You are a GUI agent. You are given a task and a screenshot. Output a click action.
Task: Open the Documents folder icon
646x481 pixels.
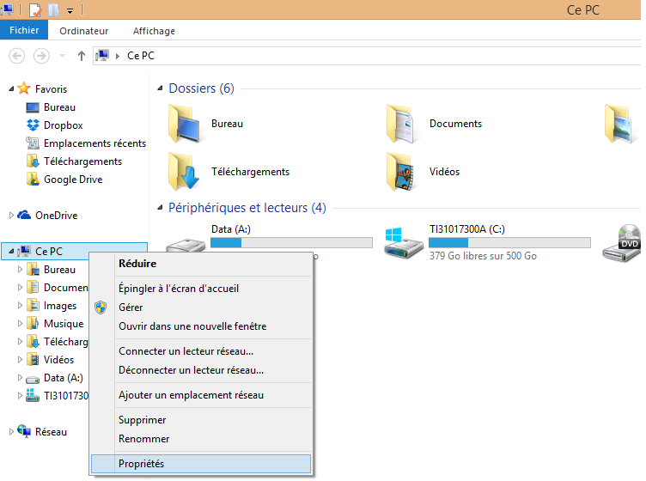(403, 123)
